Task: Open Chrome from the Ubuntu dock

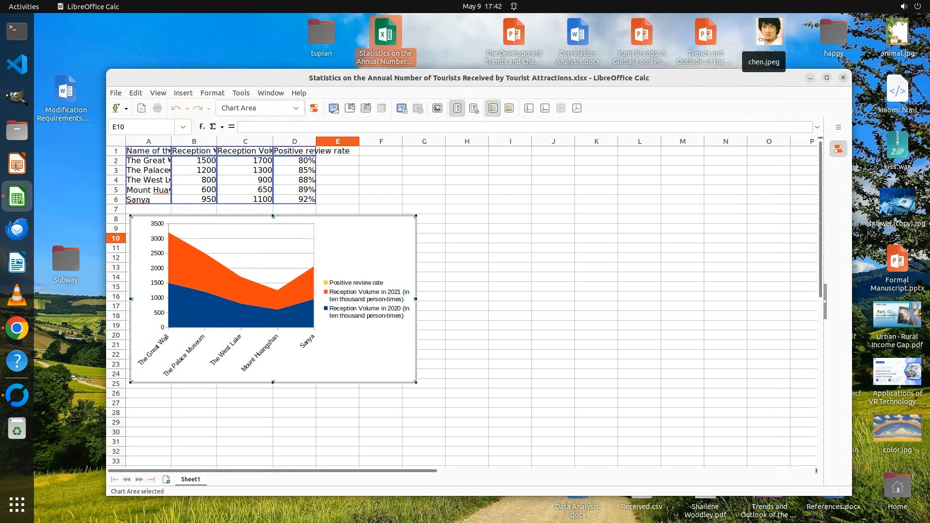Action: coord(17,328)
